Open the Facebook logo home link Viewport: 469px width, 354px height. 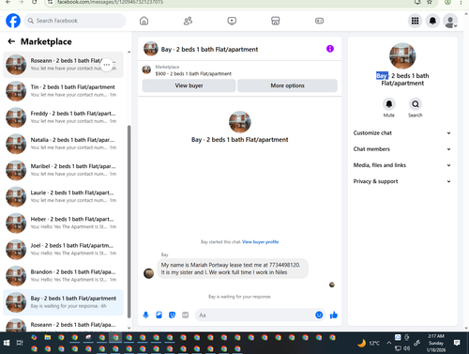[13, 21]
